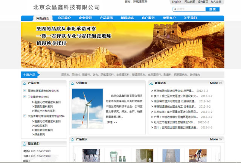Click the 产品分类 panel header icon
241x163 pixels.
(x=25, y=83)
